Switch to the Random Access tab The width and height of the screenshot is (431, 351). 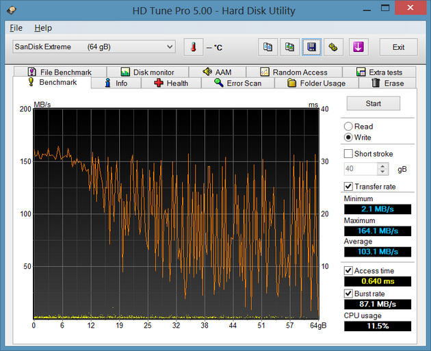pos(294,72)
